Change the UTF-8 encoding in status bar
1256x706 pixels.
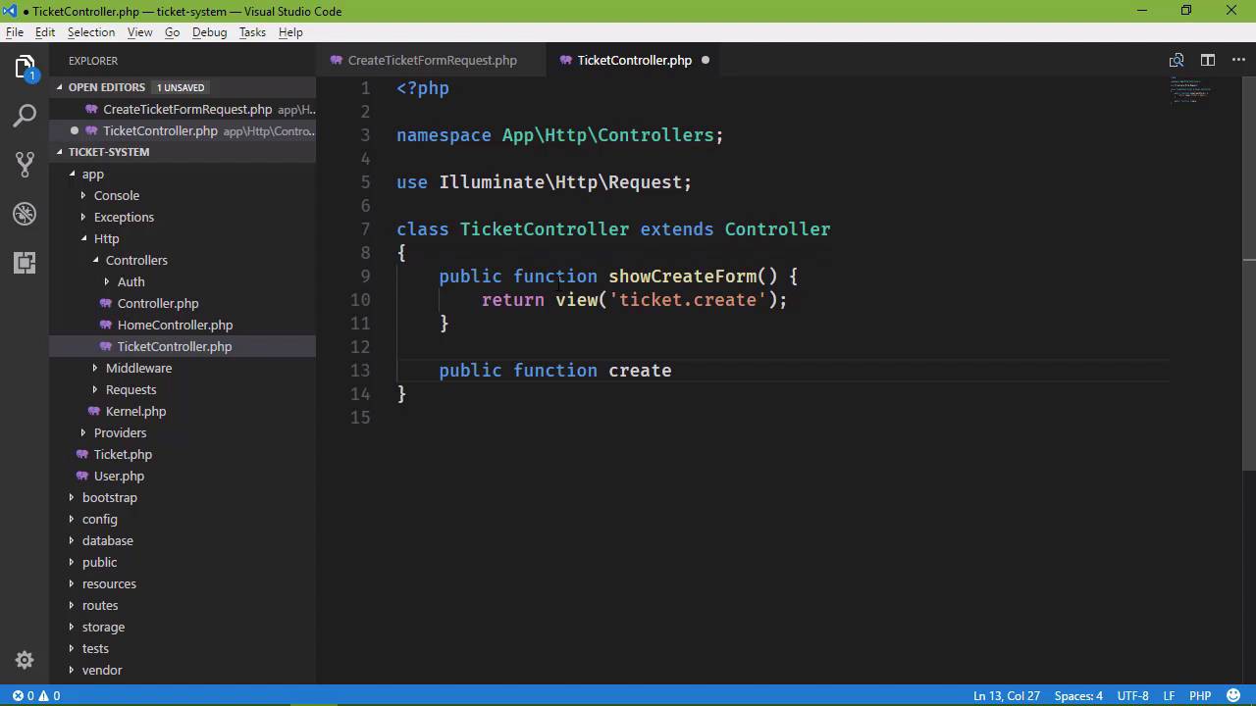click(1132, 695)
